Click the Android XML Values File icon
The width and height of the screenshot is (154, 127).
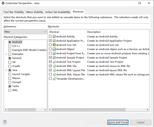(x=54, y=74)
